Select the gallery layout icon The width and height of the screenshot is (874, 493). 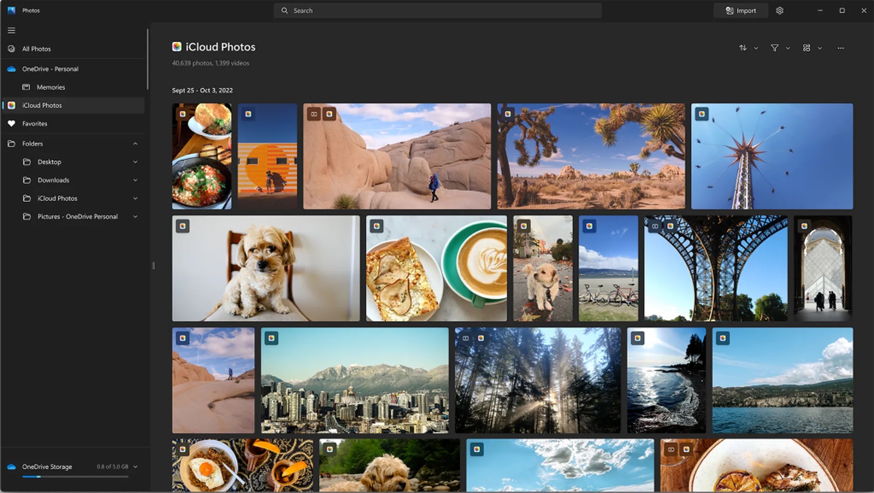[x=806, y=47]
